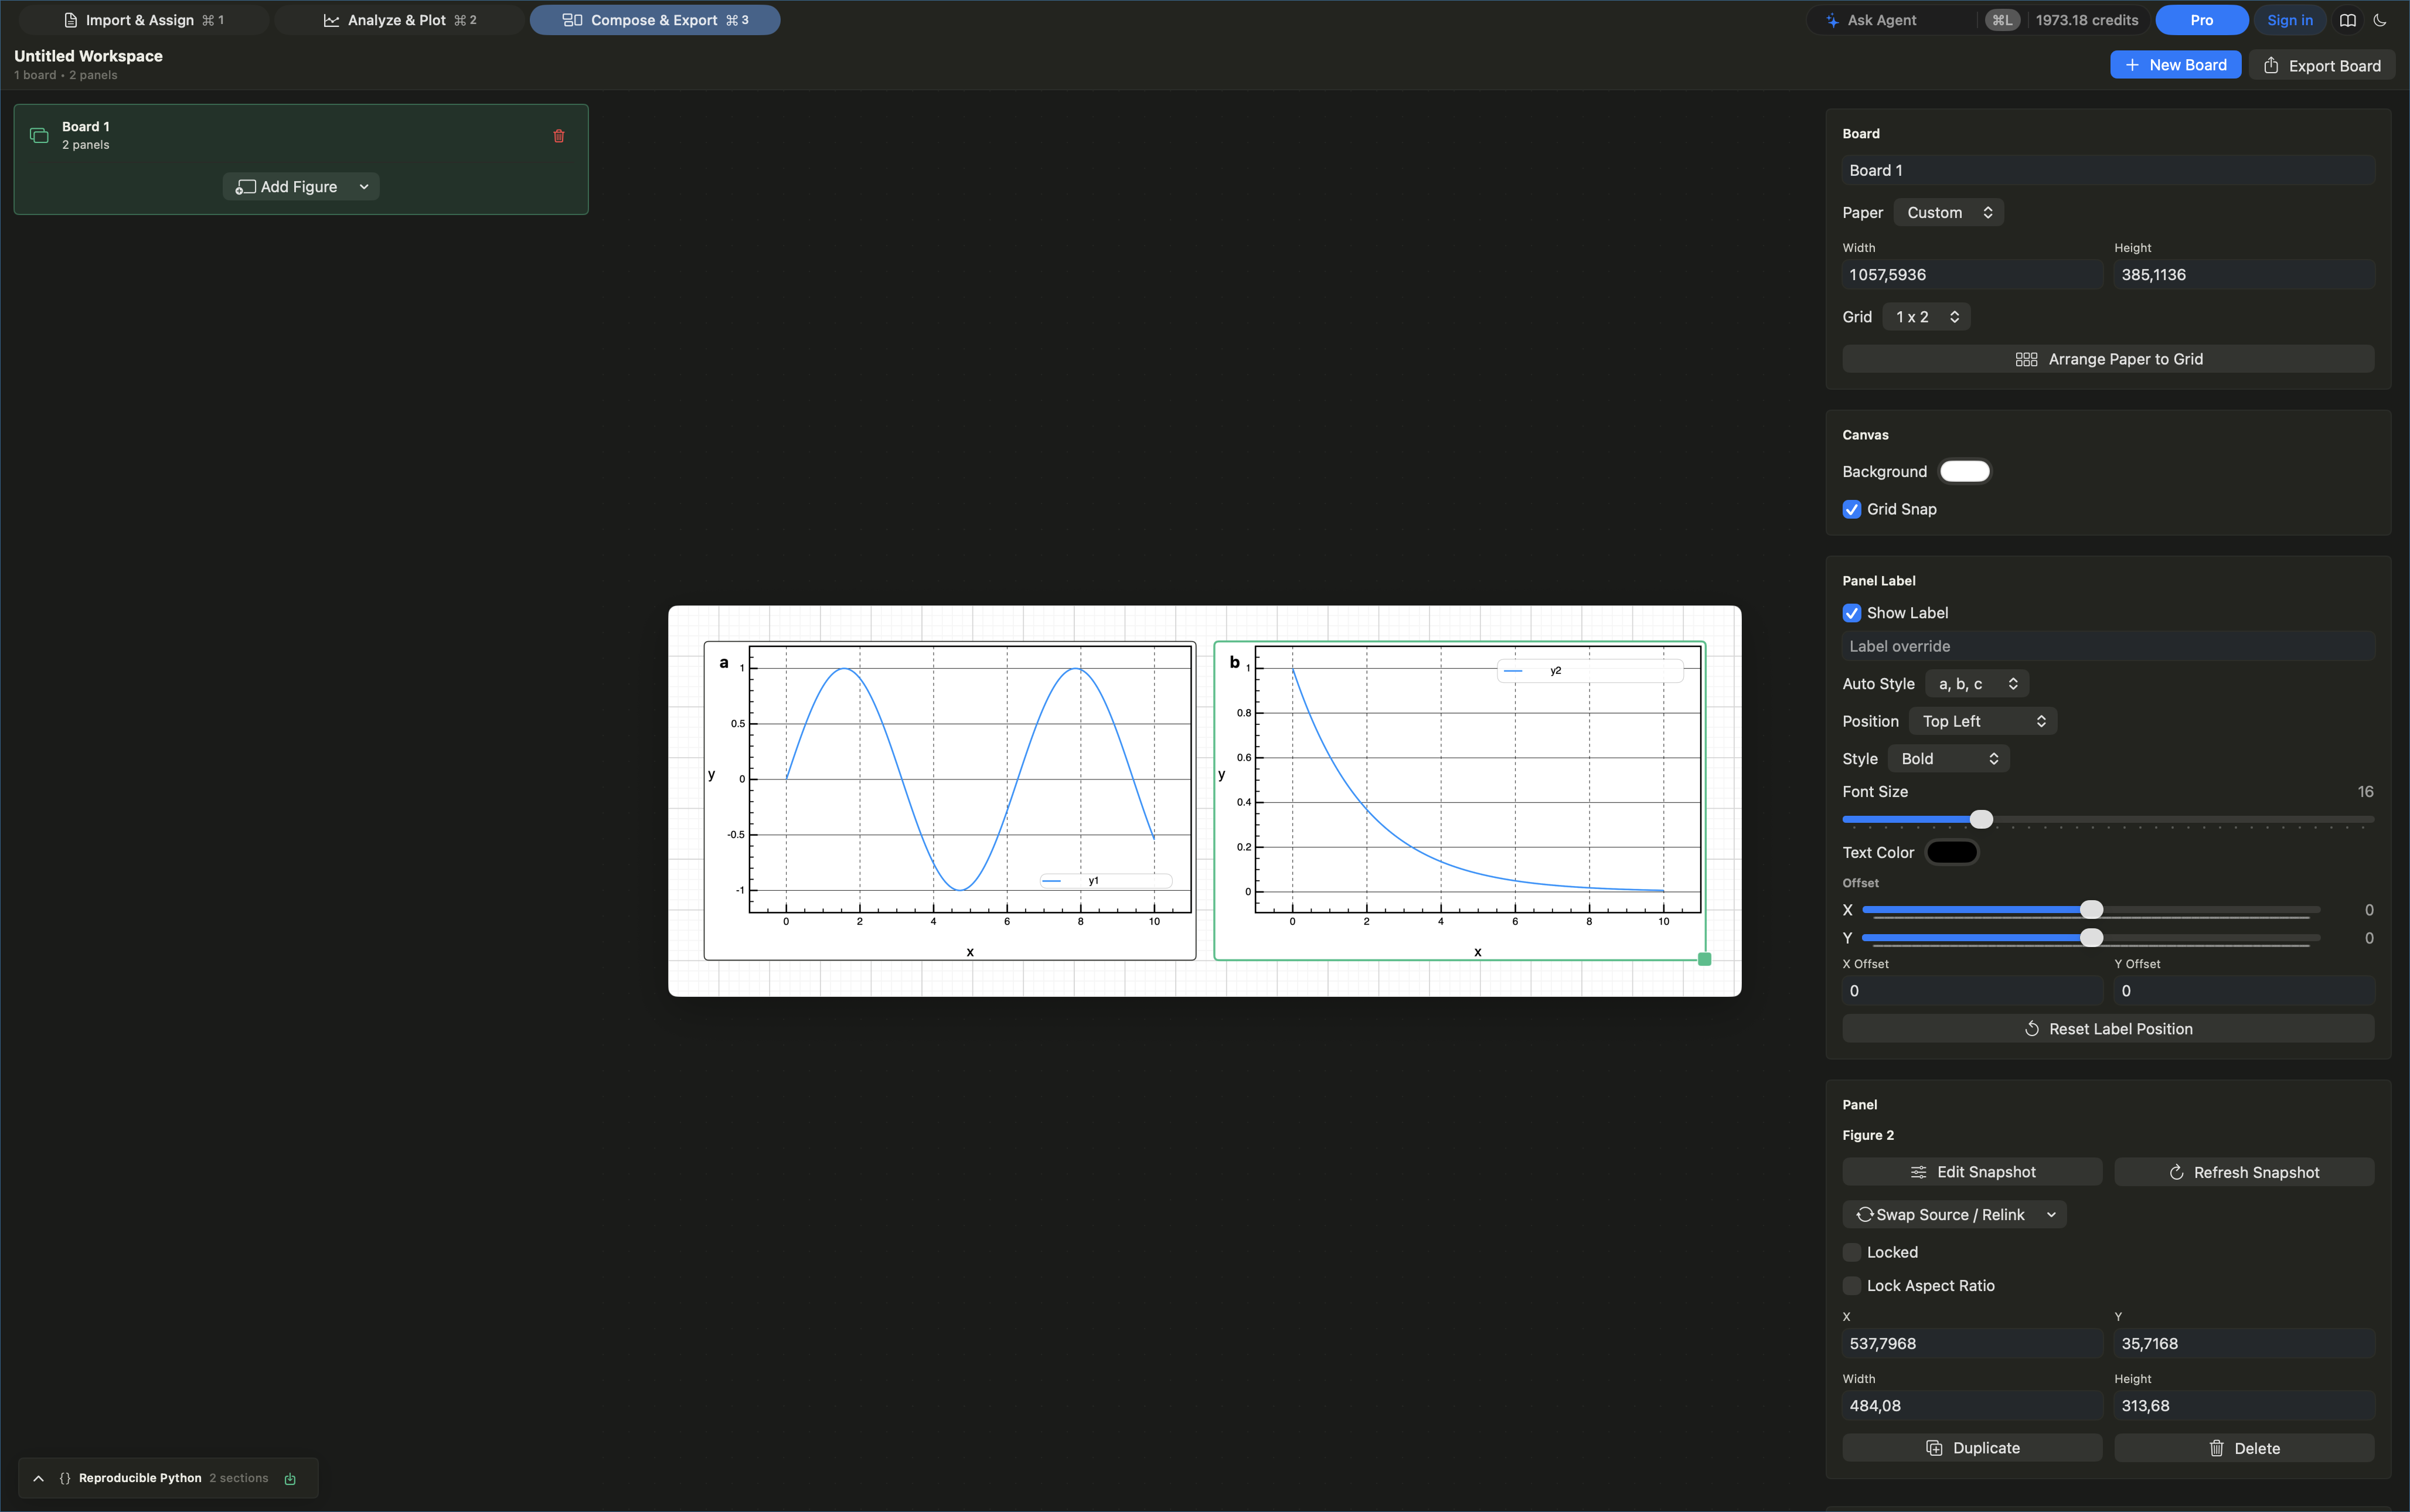Click the Pro upgrade button
The image size is (2410, 1512).
[x=2201, y=20]
